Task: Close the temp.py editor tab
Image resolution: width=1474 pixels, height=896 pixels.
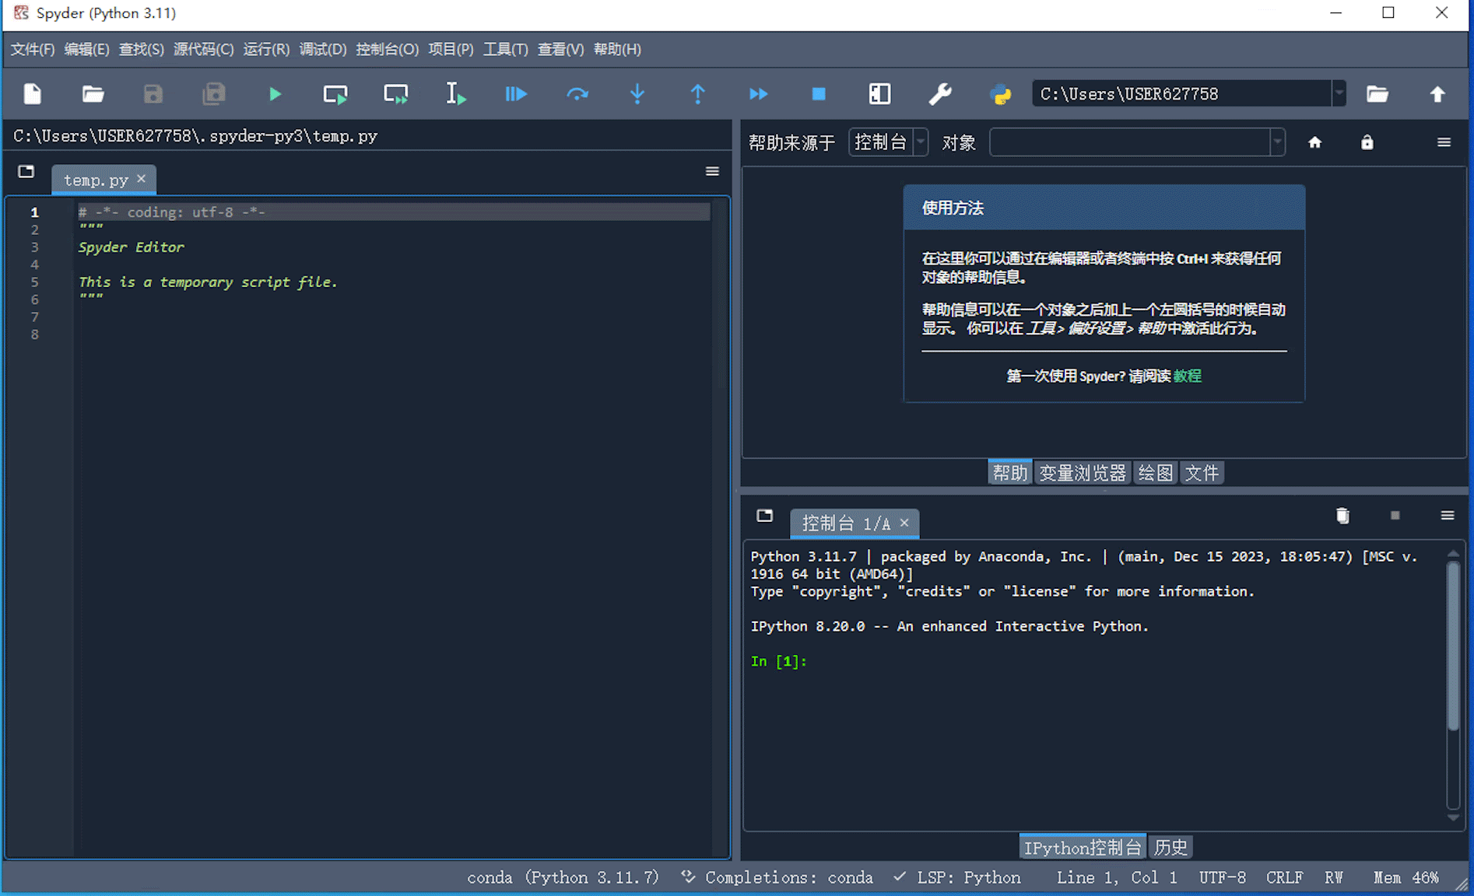Action: (142, 179)
